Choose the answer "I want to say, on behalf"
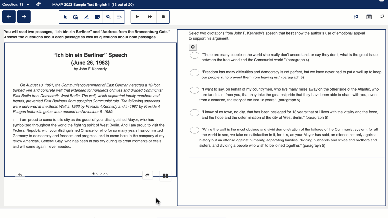Screen dimensions: 388x218 pyautogui.click(x=194, y=90)
